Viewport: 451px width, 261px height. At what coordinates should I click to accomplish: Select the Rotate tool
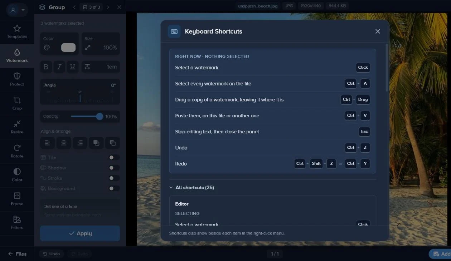coord(17,151)
